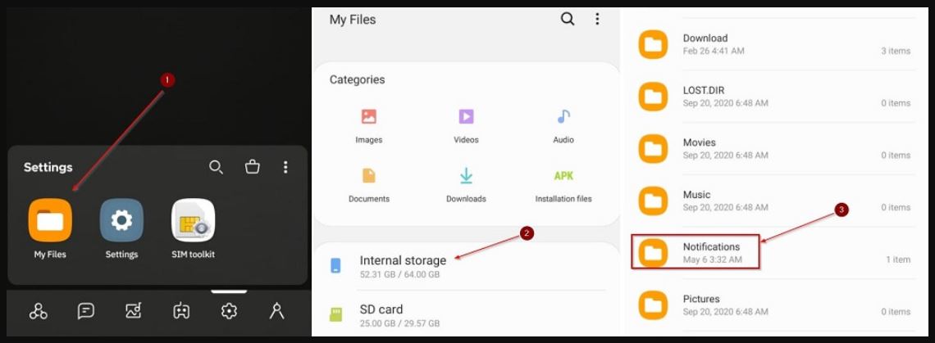Select the Internal storage label
This screenshot has width=935, height=343.
403,260
